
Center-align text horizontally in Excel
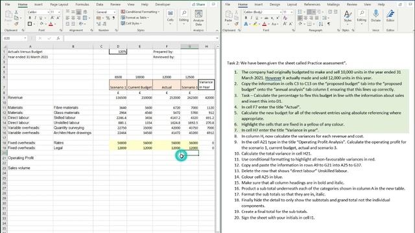click(73, 17)
